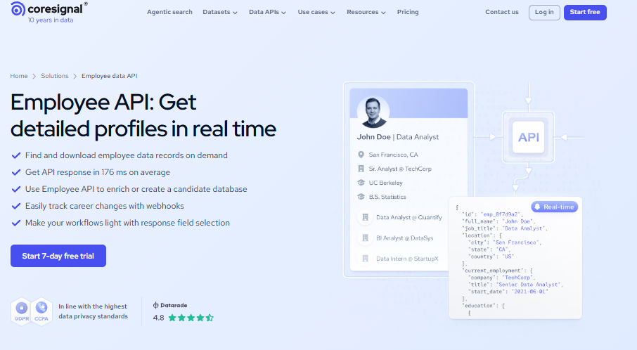Screen dimensions: 637x350
Task: Click building icon beside BI Analyst @ DataSys
Action: coord(365,238)
